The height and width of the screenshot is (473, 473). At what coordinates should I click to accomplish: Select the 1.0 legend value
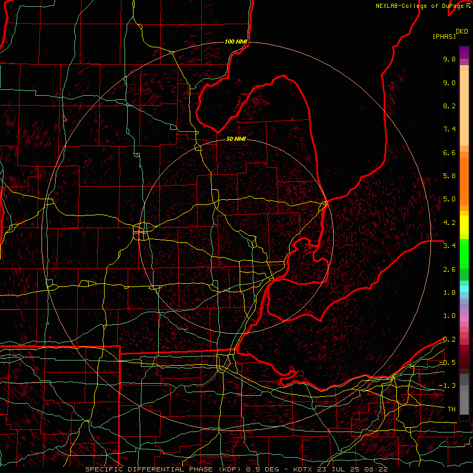[449, 316]
